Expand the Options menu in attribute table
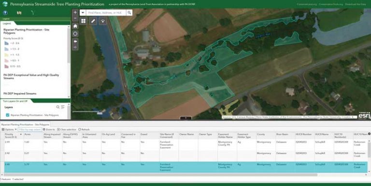The image size is (371, 186). pyautogui.click(x=9, y=129)
